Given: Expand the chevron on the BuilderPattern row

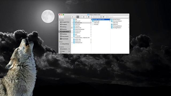Looking at the screenshot, I should click(129, 19).
